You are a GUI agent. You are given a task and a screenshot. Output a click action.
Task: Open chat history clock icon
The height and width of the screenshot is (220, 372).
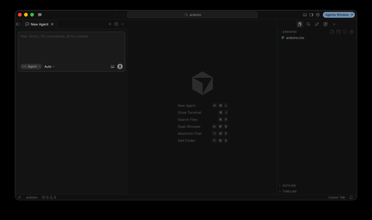coord(116,24)
